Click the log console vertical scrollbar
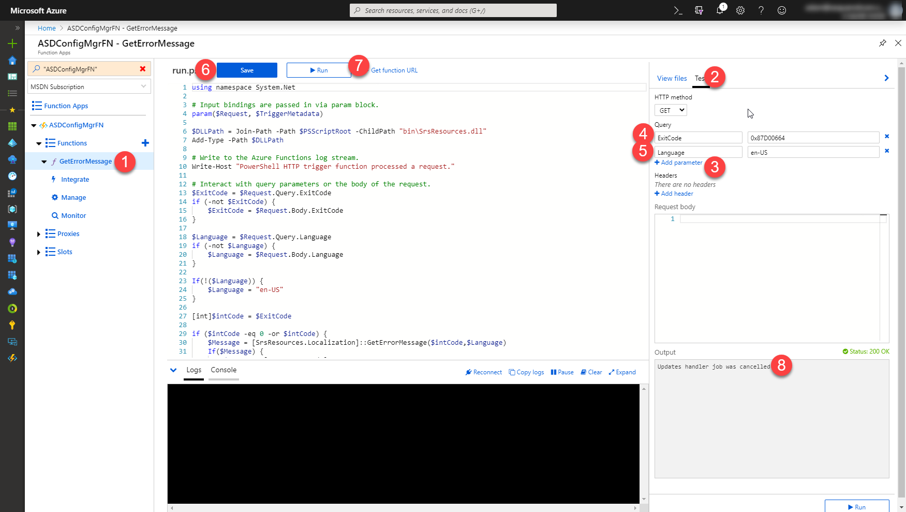This screenshot has width=906, height=512. [644, 444]
